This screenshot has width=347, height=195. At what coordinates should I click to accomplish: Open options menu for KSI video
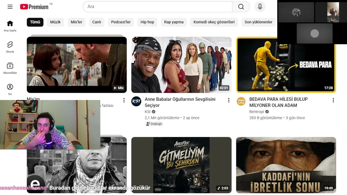click(229, 100)
